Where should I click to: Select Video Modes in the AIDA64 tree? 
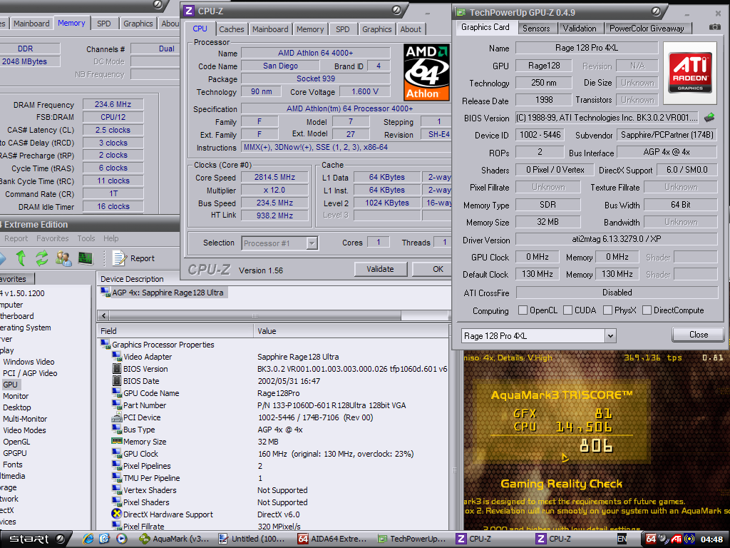(x=24, y=430)
